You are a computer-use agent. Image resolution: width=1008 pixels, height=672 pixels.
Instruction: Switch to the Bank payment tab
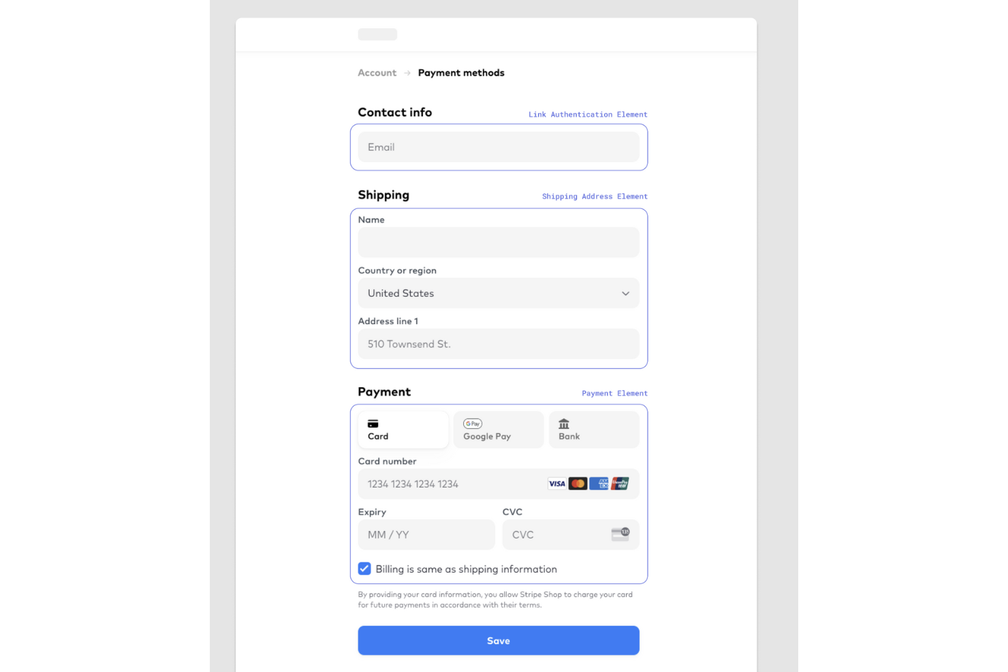click(593, 430)
